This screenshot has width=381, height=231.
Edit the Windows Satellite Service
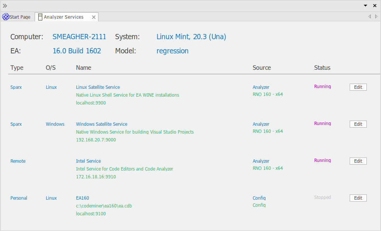pyautogui.click(x=358, y=124)
